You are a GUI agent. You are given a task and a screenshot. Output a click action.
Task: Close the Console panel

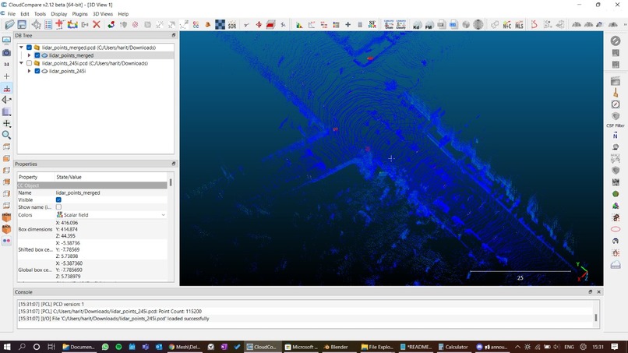(x=598, y=291)
